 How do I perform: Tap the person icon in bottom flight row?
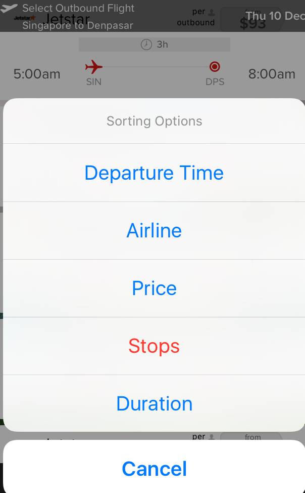212,437
